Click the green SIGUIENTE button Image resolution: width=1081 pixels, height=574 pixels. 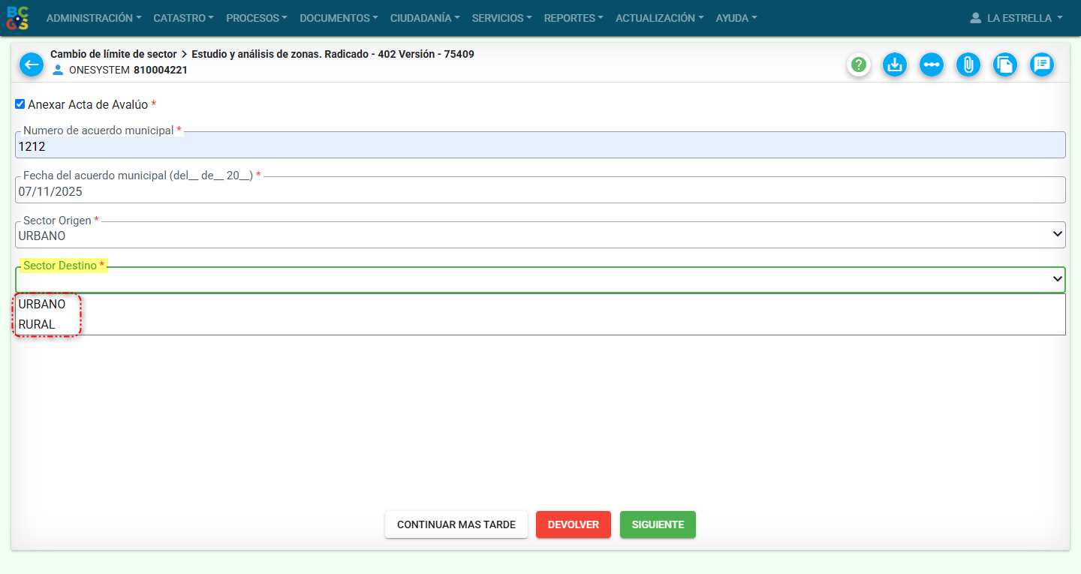pos(658,524)
